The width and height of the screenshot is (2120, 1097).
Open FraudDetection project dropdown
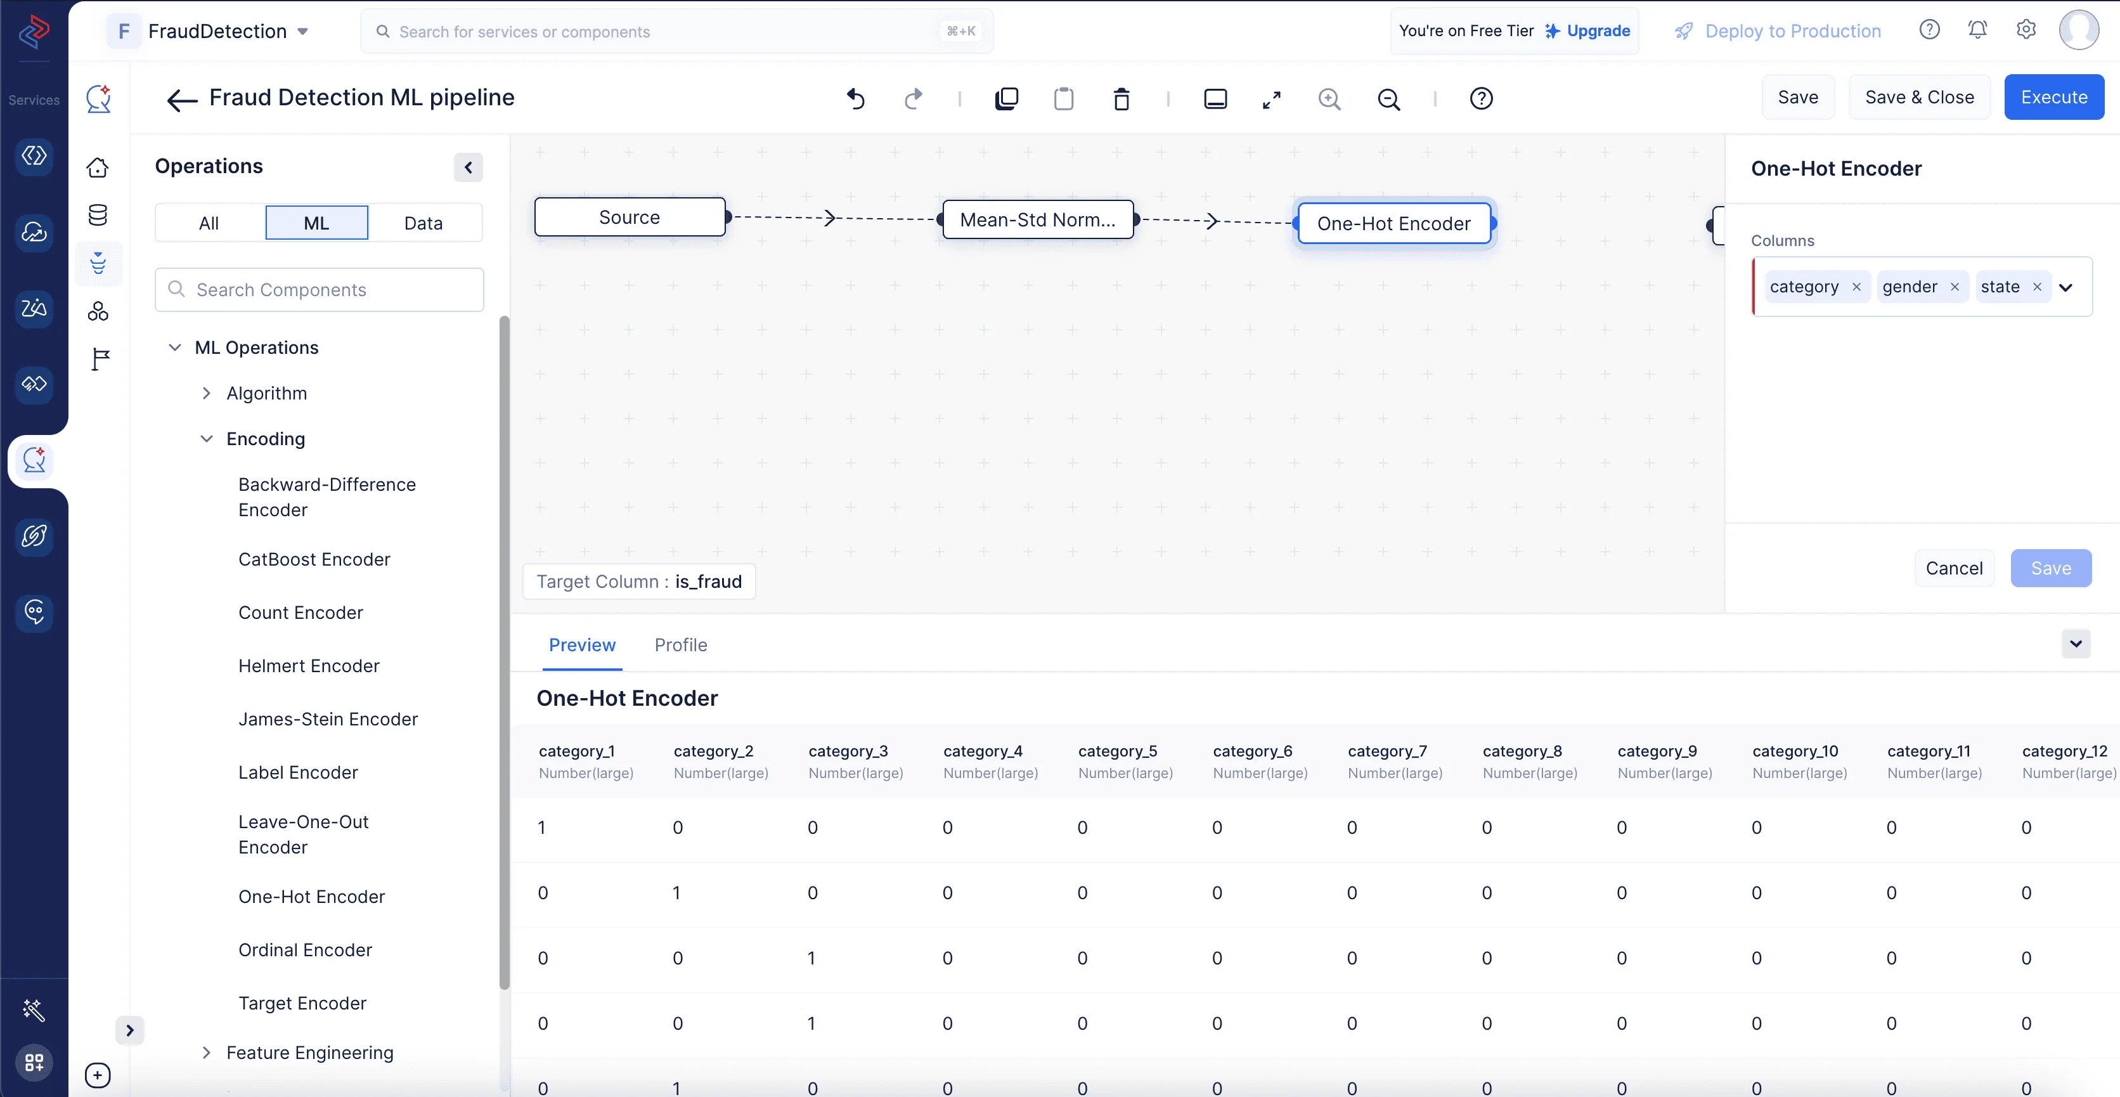[x=303, y=31]
